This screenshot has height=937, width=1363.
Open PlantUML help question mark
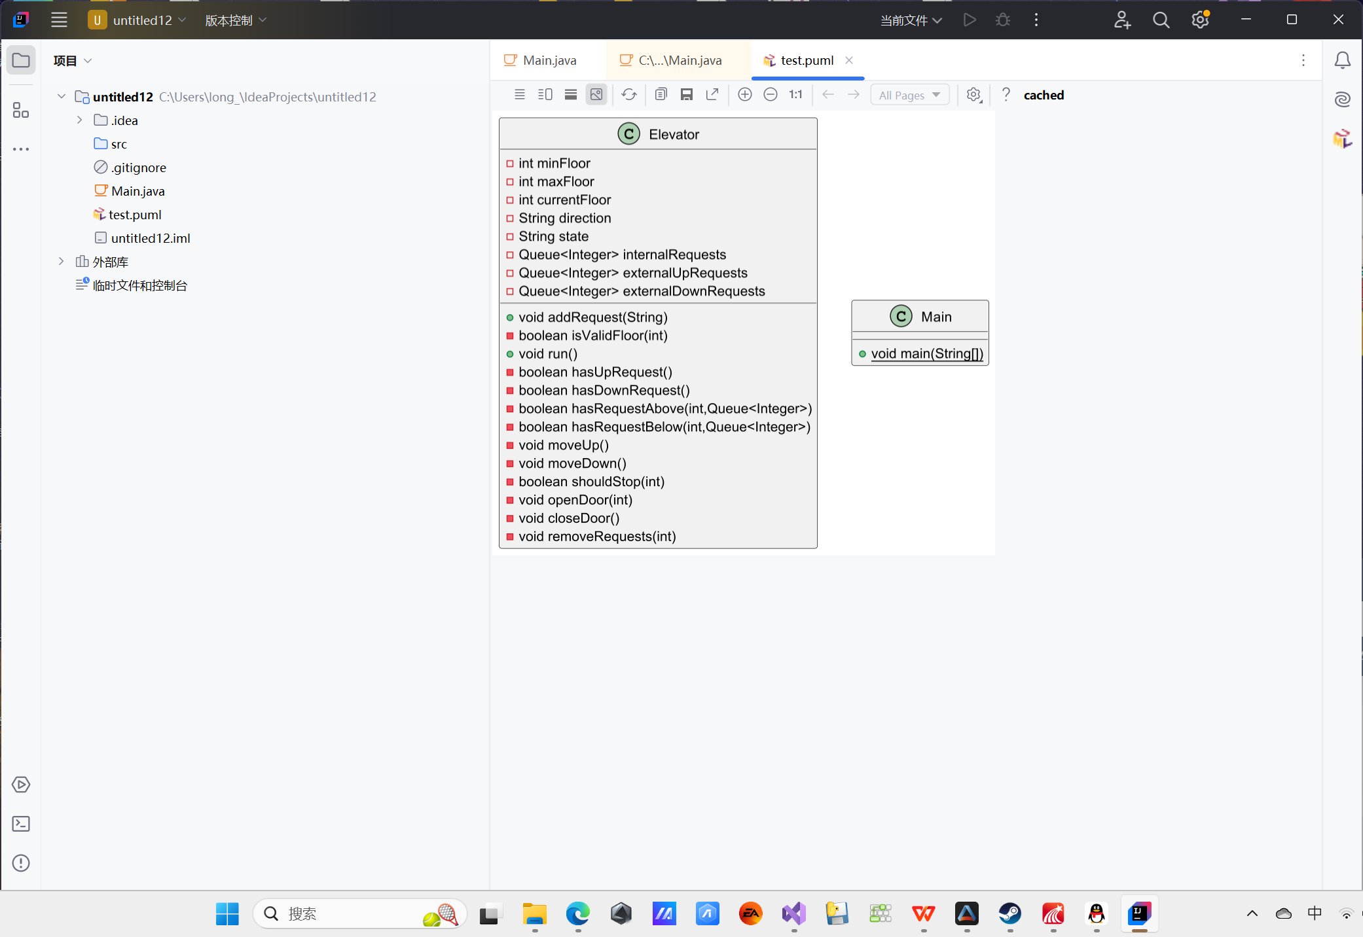pos(1006,95)
